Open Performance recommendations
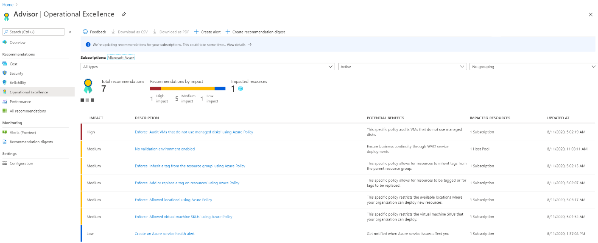Image resolution: width=598 pixels, height=243 pixels. point(20,101)
